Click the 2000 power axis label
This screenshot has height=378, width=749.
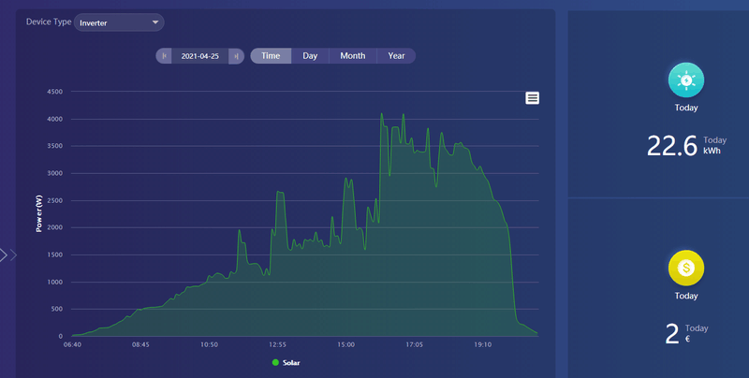click(54, 227)
